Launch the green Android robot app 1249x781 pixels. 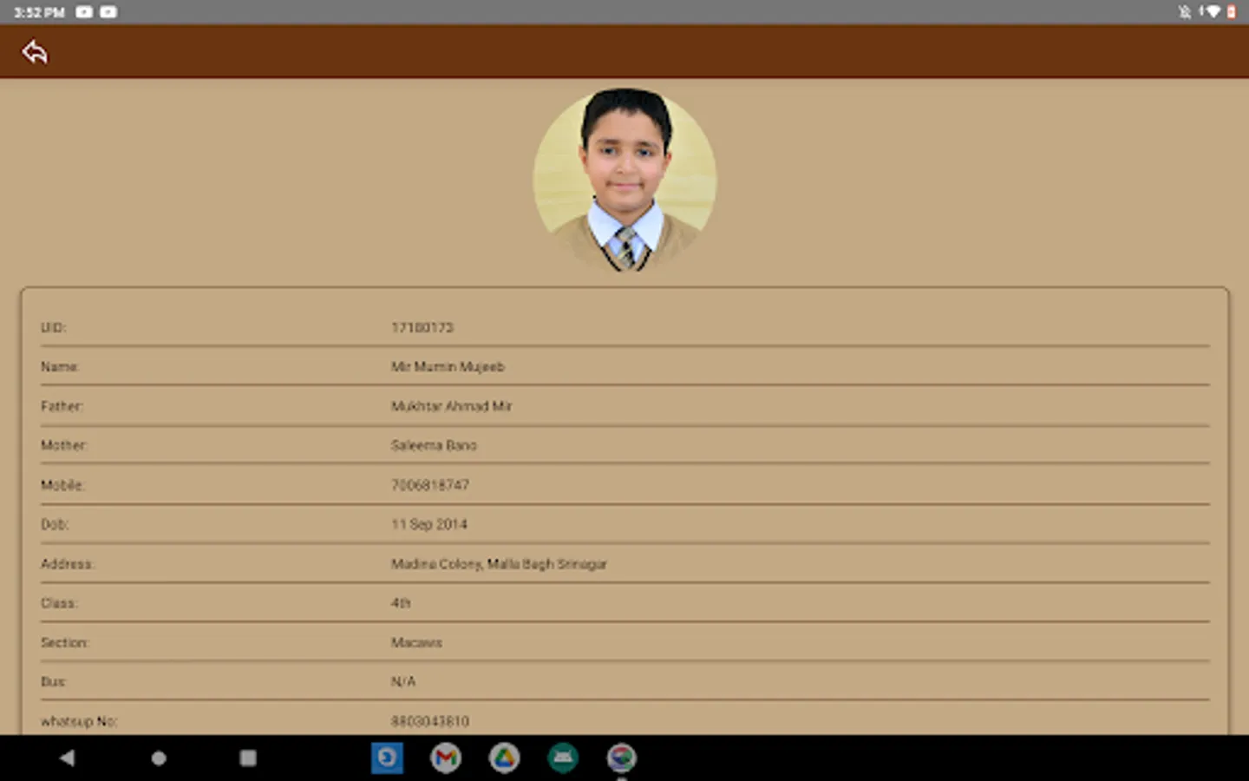pyautogui.click(x=563, y=758)
